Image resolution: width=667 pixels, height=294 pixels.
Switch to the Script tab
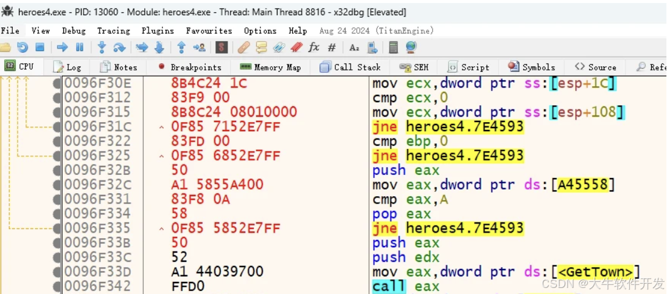coord(469,67)
